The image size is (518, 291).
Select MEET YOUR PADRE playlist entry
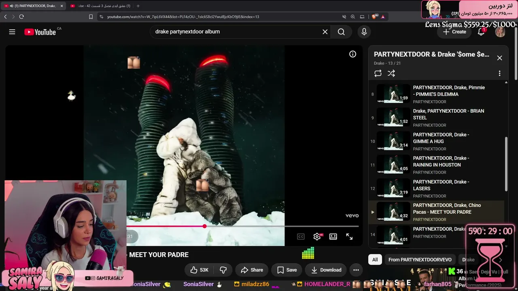[437, 212]
